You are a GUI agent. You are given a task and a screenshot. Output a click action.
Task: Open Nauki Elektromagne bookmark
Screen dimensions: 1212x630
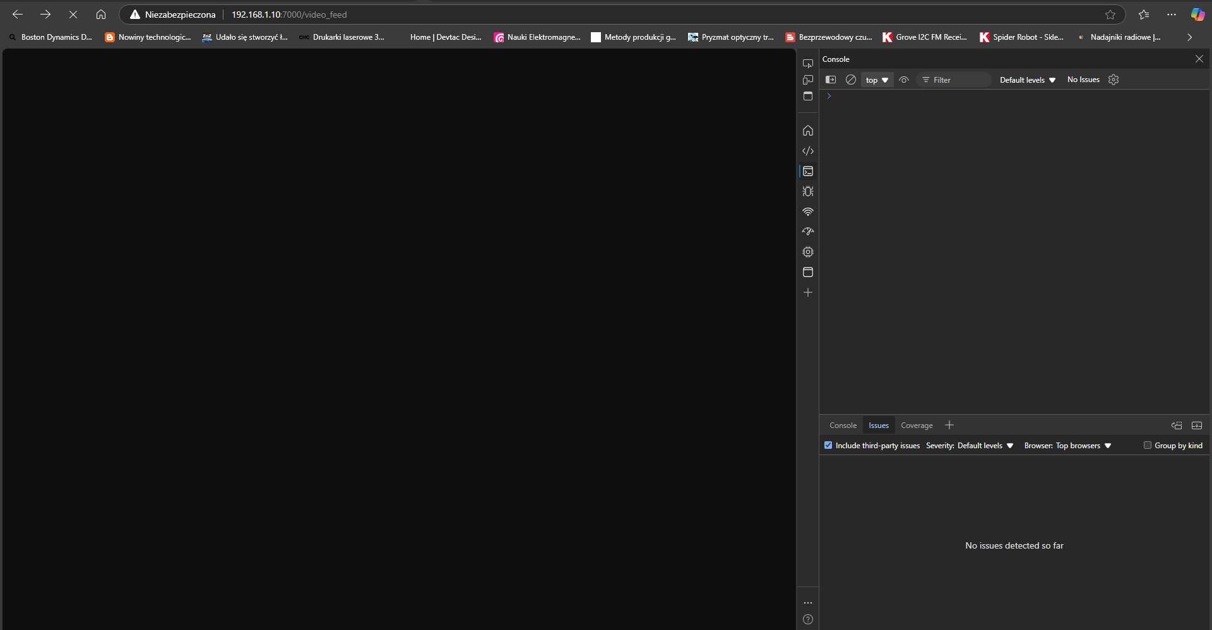tap(537, 37)
